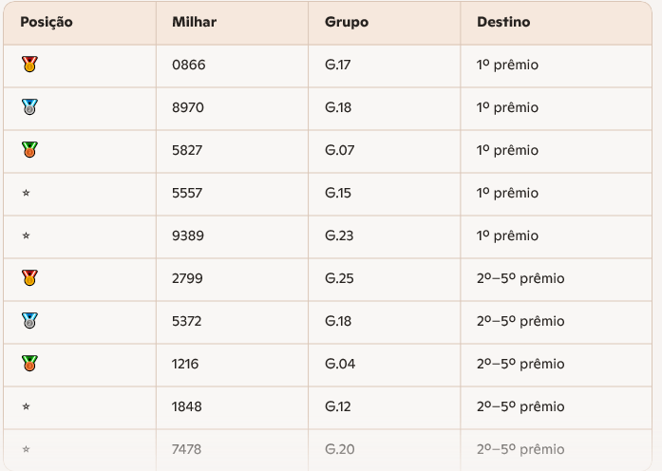The width and height of the screenshot is (662, 471).
Task: Select the G.07 group cell
Action: (338, 150)
